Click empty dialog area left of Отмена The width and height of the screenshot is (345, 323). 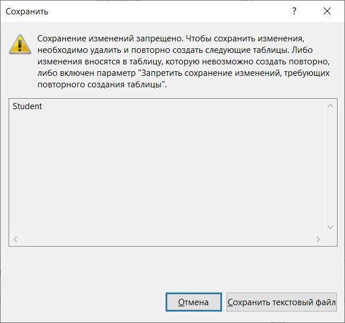tap(86, 302)
